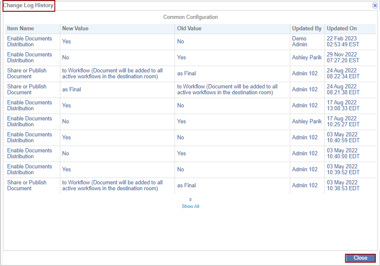The image size is (380, 266).
Task: Click the 24 Aug 2022 08:22:34 timestamp
Action: tap(343, 73)
